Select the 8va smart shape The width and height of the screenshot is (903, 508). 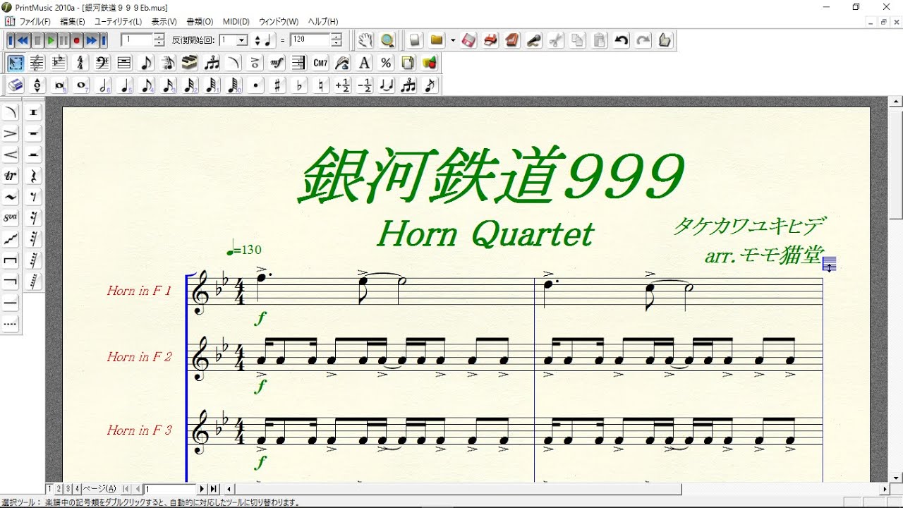point(11,218)
